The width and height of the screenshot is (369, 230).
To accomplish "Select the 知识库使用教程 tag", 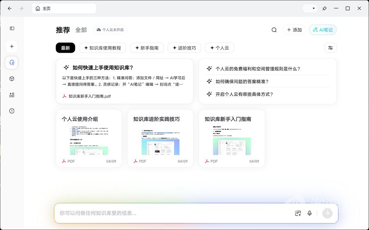I will tap(102, 48).
